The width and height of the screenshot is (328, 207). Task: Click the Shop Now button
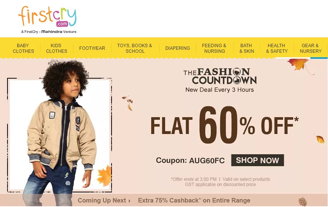point(258,160)
